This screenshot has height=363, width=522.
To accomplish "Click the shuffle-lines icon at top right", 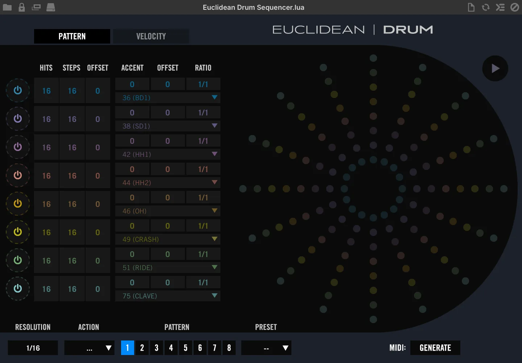I will pos(500,7).
